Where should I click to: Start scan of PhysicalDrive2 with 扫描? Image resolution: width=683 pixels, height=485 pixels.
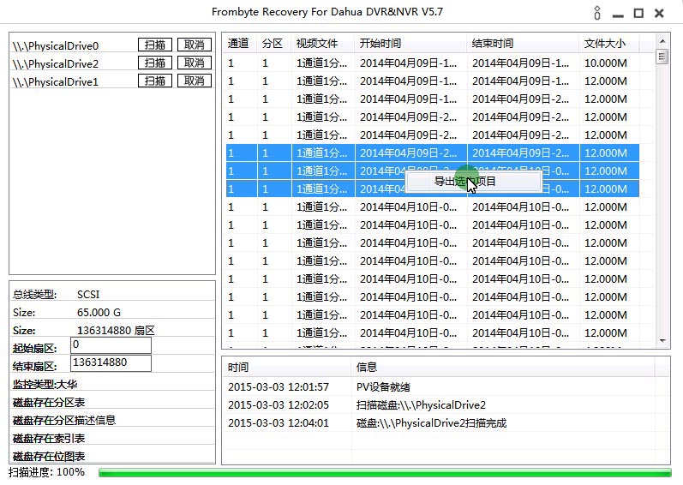(x=155, y=63)
